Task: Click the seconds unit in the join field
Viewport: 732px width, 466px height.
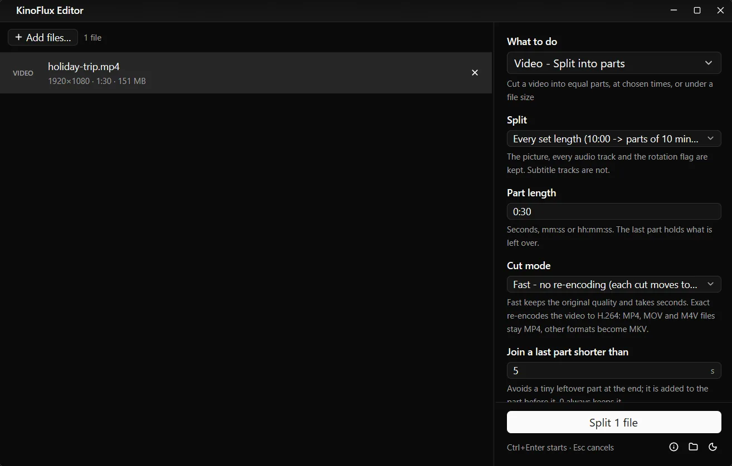Action: pyautogui.click(x=713, y=371)
